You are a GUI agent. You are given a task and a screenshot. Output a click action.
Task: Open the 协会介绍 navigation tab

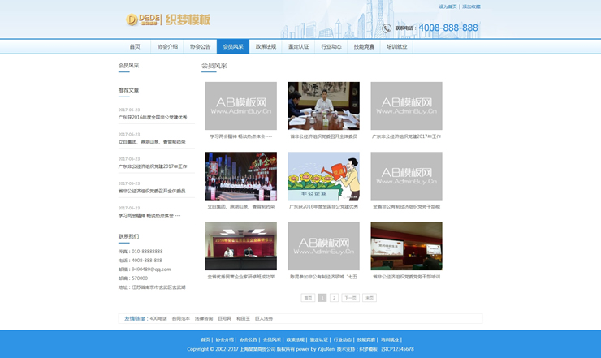pos(167,47)
